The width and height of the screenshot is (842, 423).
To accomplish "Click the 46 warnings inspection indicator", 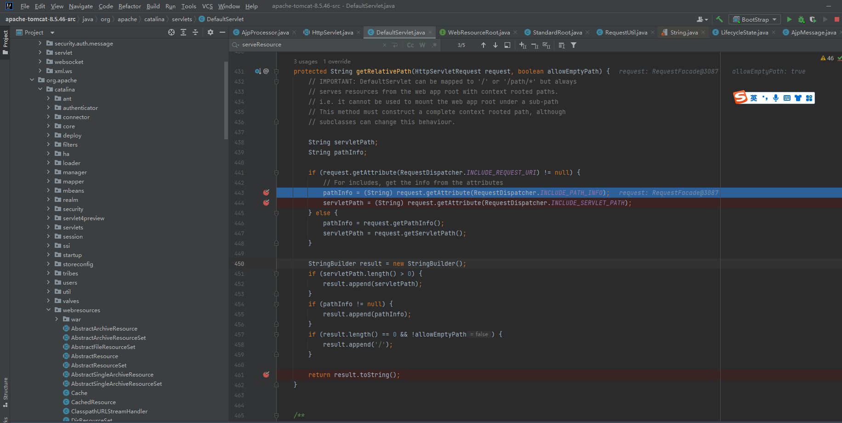I will [827, 58].
